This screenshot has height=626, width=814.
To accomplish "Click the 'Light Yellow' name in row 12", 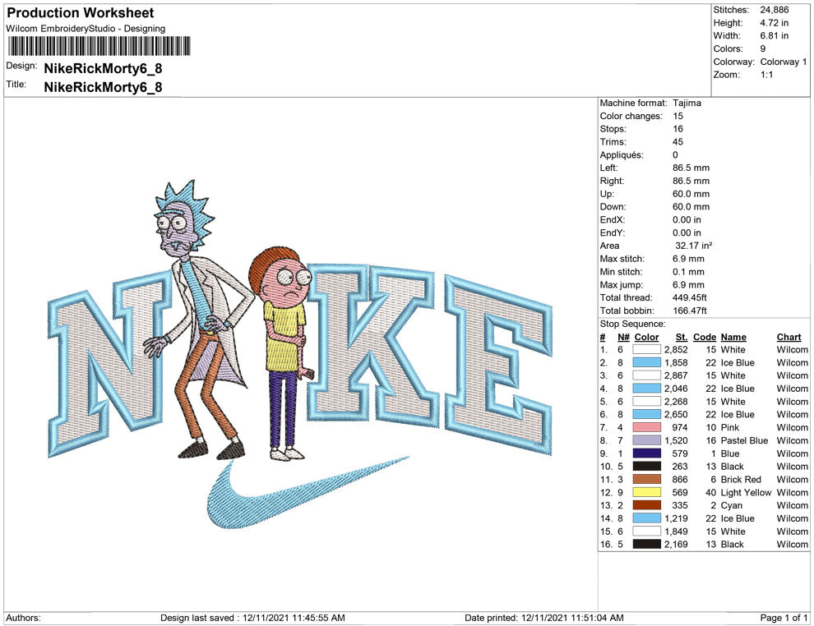I will (746, 492).
